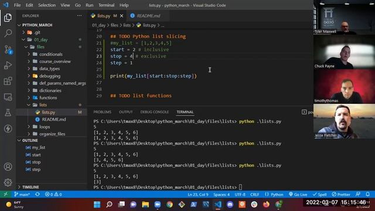Click Jesse Fletcher's video thumbnail
Screen dimensions: 375x211
[344, 121]
